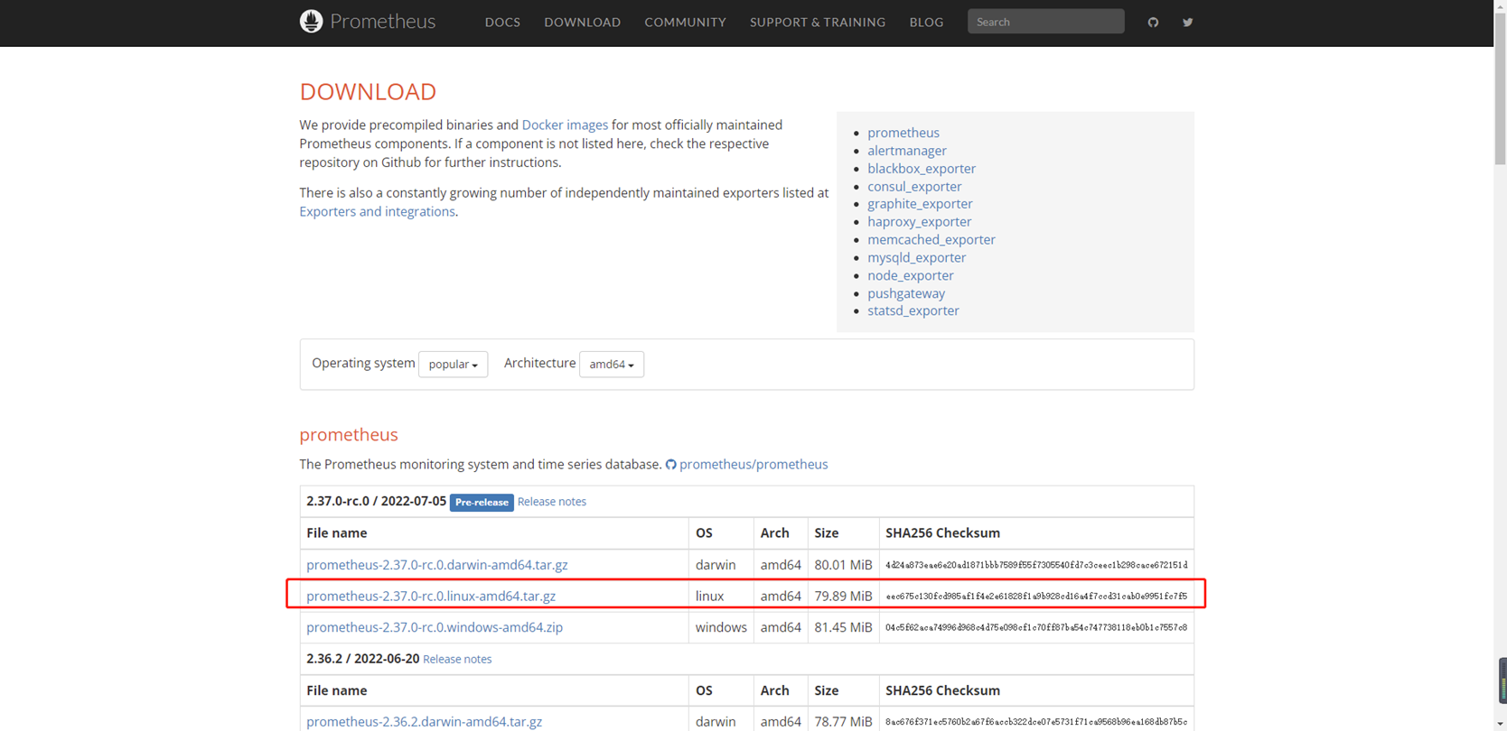Click the GitHub icon beside prometheus/prometheus
Viewport: 1507px width, 731px height.
click(x=671, y=465)
